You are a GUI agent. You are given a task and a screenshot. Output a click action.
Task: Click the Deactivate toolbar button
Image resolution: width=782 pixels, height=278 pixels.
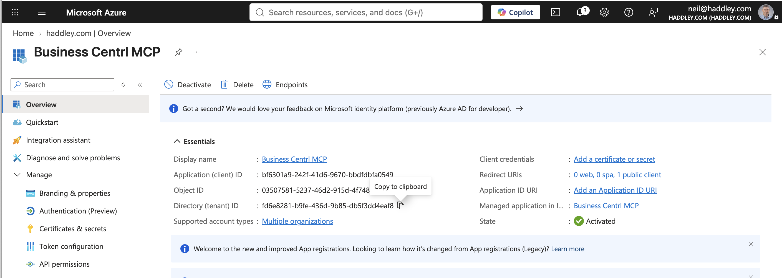[x=187, y=84]
